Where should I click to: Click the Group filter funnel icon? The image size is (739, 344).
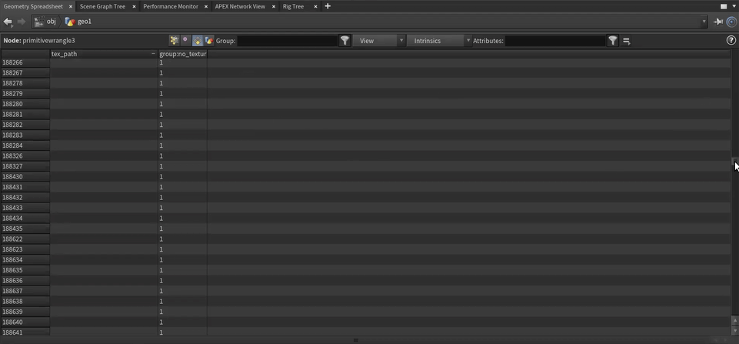pos(345,41)
